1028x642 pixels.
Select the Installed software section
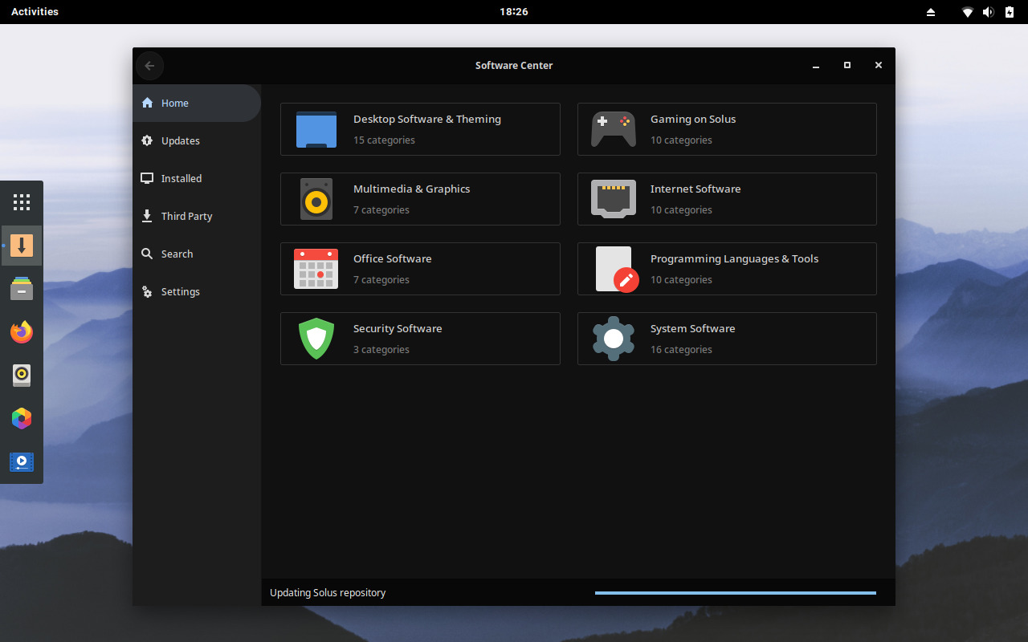tap(182, 178)
